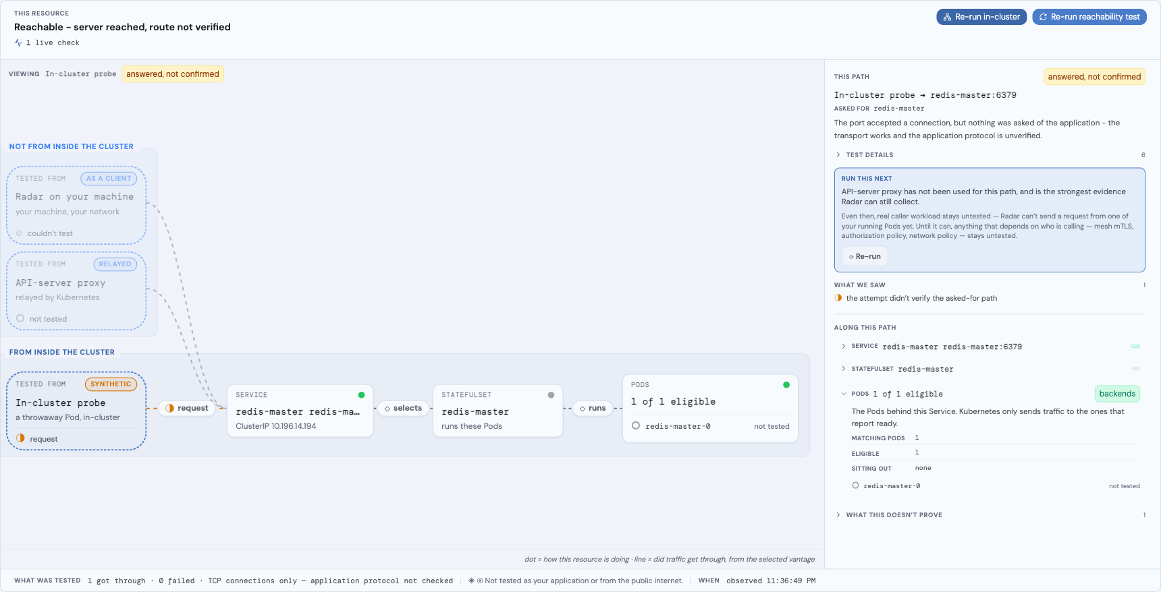1161x592 pixels.
Task: Click the live check pulse icon
Action: pyautogui.click(x=18, y=43)
